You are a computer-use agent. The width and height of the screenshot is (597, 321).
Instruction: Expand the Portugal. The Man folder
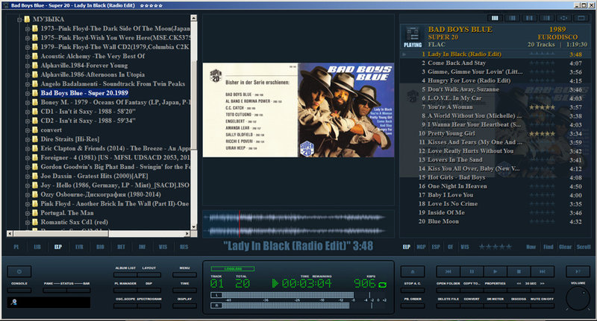pyautogui.click(x=26, y=214)
